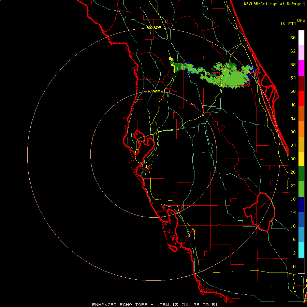Screen dimensions: 307x307
Task: Click the "10" legend value
Action: [x=293, y=226]
